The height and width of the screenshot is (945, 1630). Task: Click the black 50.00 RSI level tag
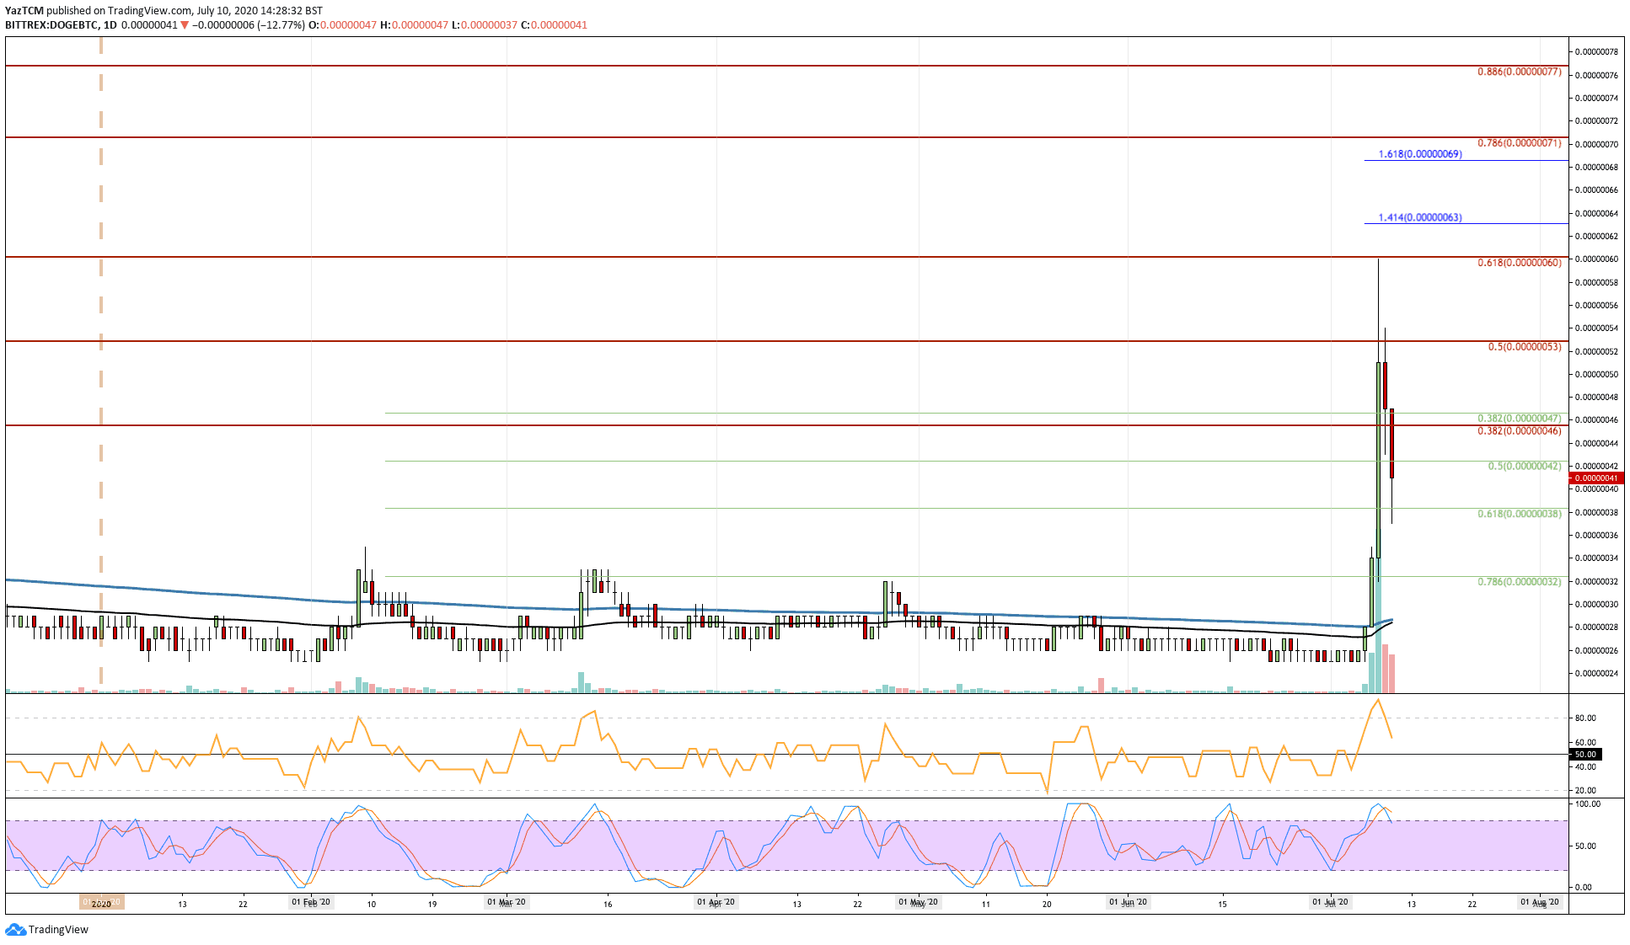point(1585,755)
